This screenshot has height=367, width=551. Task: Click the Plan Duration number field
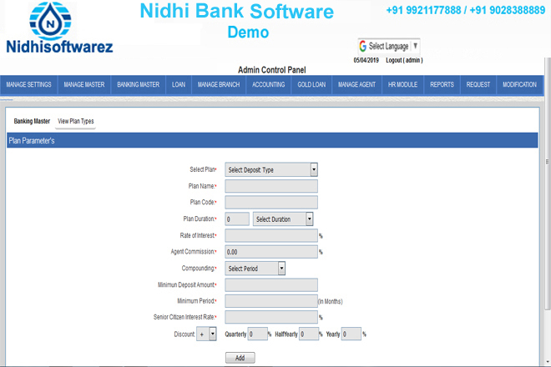tap(237, 219)
